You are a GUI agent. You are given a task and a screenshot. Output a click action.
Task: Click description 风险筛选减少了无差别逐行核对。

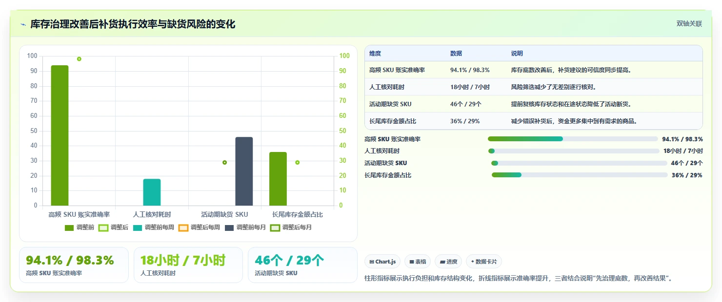point(554,87)
